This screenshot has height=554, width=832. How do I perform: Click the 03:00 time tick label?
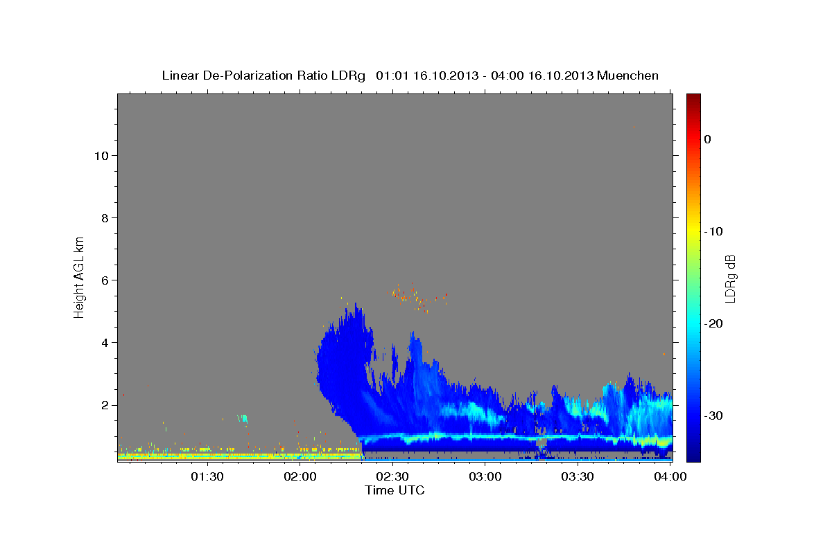(x=485, y=477)
